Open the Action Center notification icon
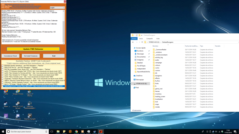The width and height of the screenshot is (239, 134). [235, 131]
